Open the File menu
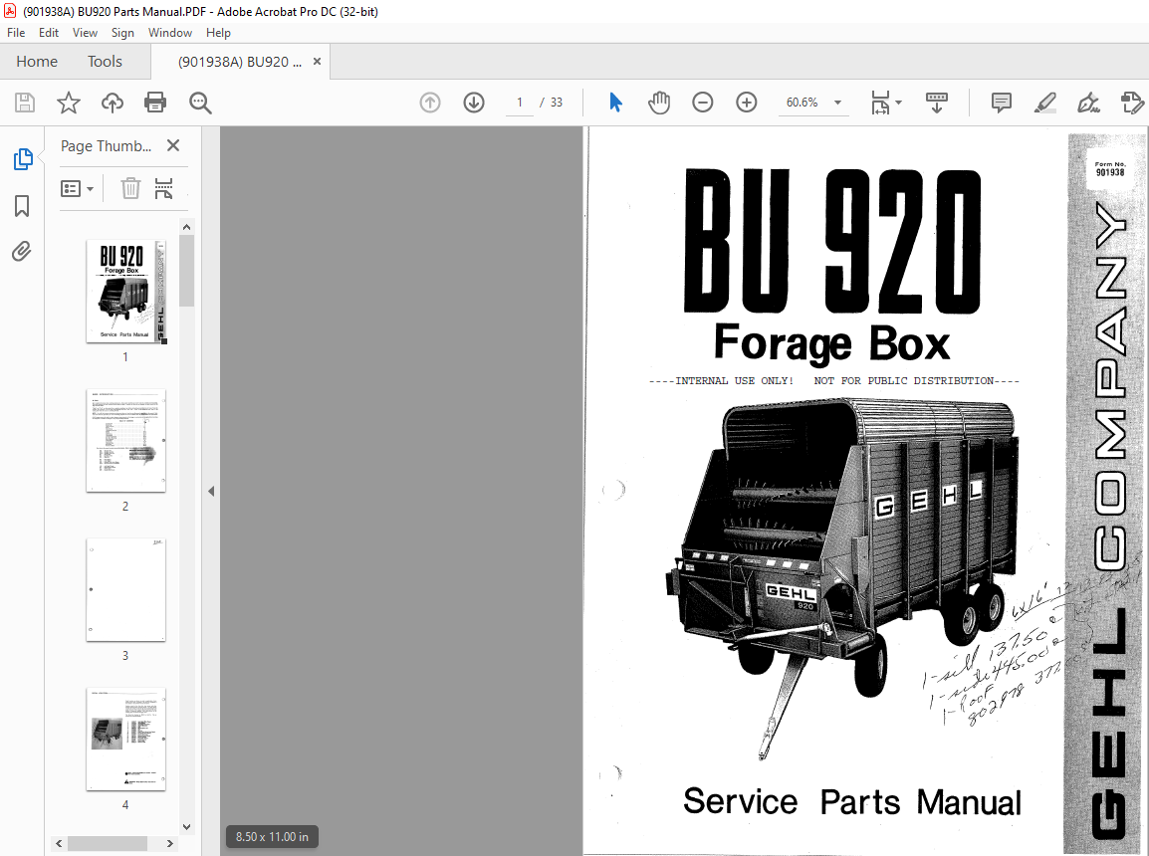Screen dimensions: 1149x856 [15, 32]
